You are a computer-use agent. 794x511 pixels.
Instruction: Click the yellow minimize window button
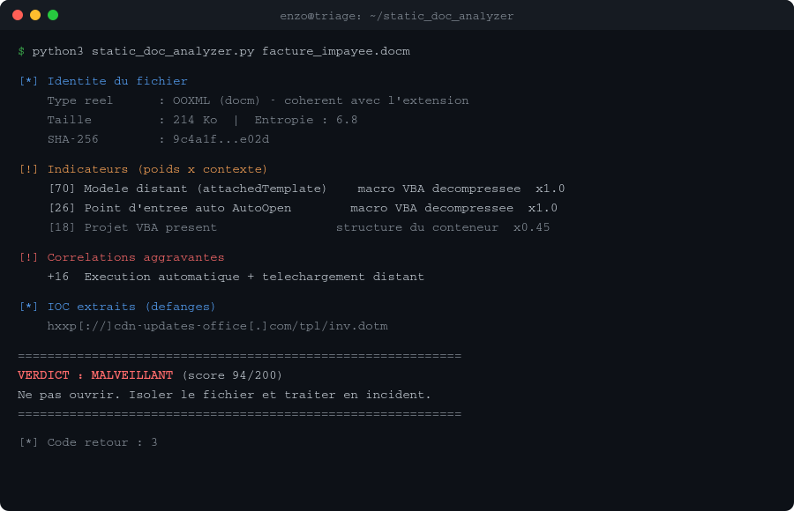(x=35, y=15)
